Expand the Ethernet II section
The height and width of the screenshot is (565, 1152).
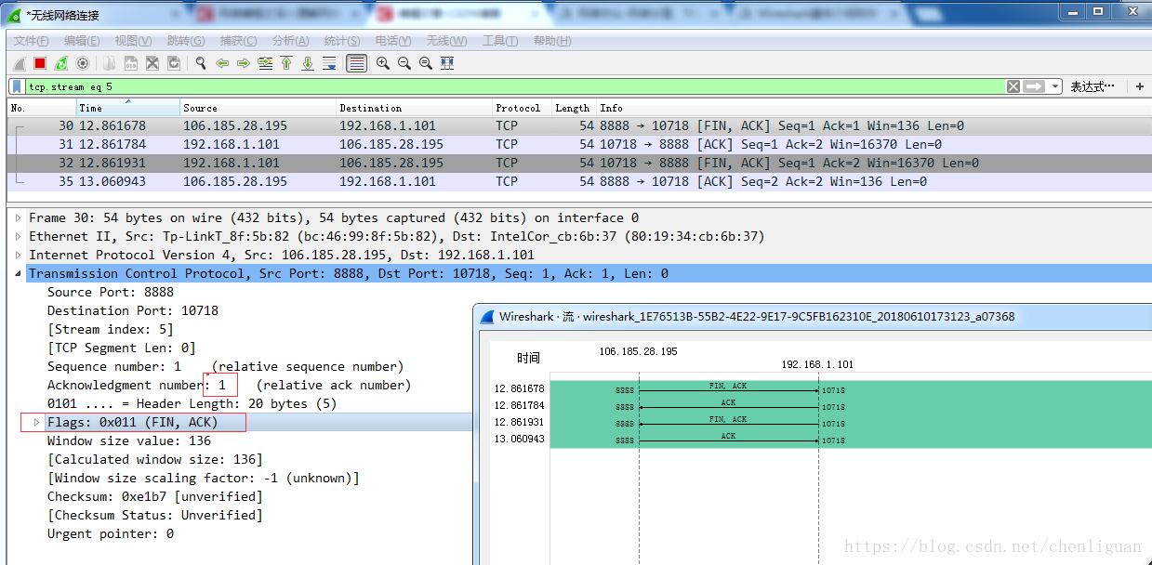[18, 236]
